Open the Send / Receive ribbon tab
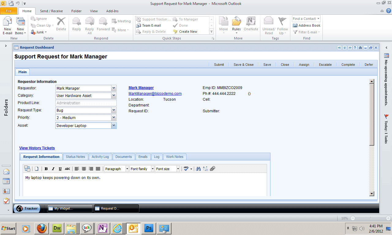The image size is (392, 235). tap(51, 11)
